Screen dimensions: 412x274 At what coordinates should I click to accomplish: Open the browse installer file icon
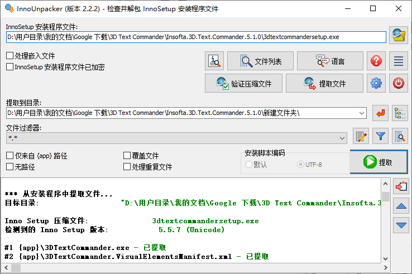[x=399, y=35]
